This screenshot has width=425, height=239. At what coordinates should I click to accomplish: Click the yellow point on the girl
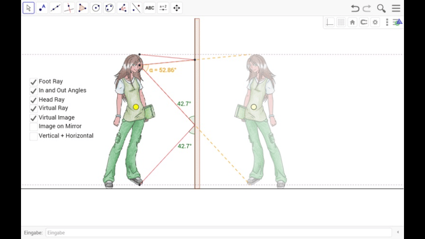point(136,107)
